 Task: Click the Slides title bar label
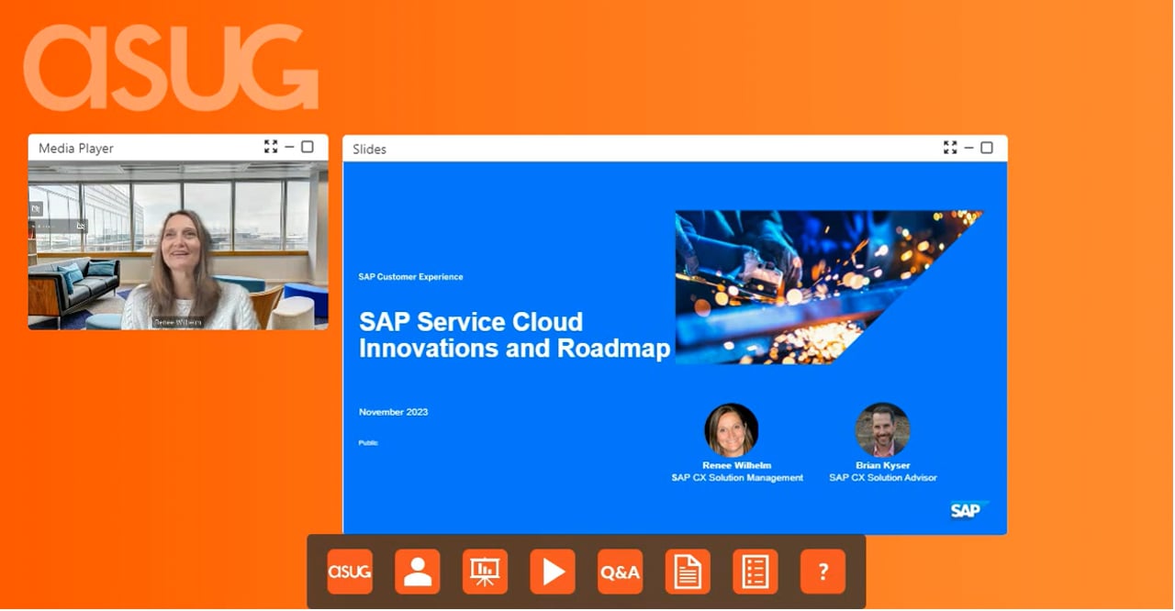pyautogui.click(x=370, y=149)
